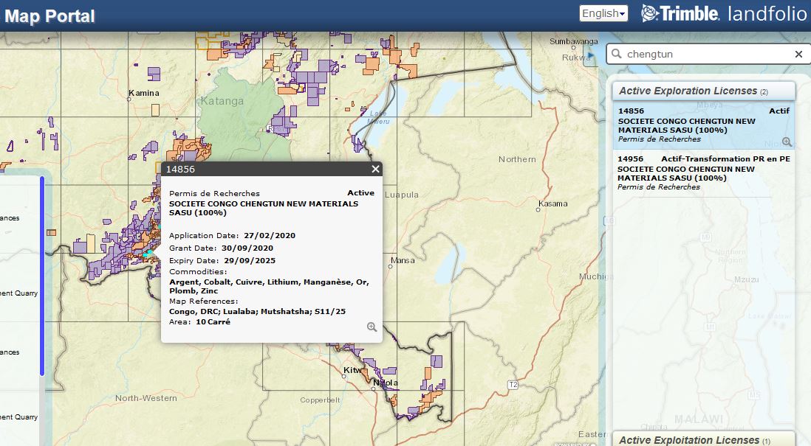Click the Mansa town label on map
The image size is (811, 446).
(403, 260)
